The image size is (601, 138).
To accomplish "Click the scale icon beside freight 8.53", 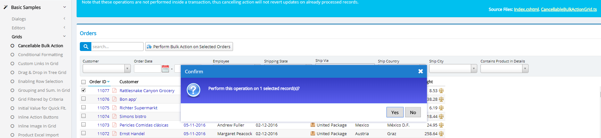I will (441, 91).
